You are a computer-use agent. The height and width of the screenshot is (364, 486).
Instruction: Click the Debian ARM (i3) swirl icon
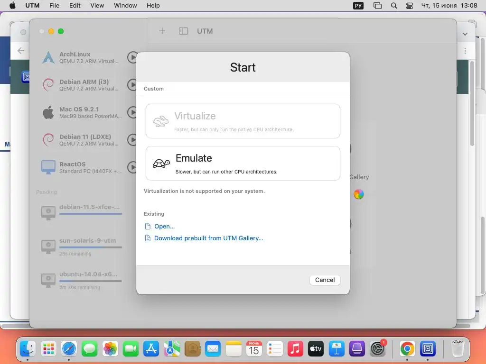click(48, 85)
